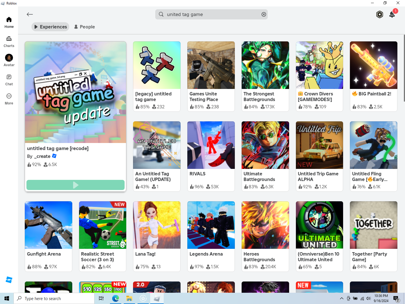Open the _create creator link
The height and width of the screenshot is (304, 405).
(x=42, y=156)
